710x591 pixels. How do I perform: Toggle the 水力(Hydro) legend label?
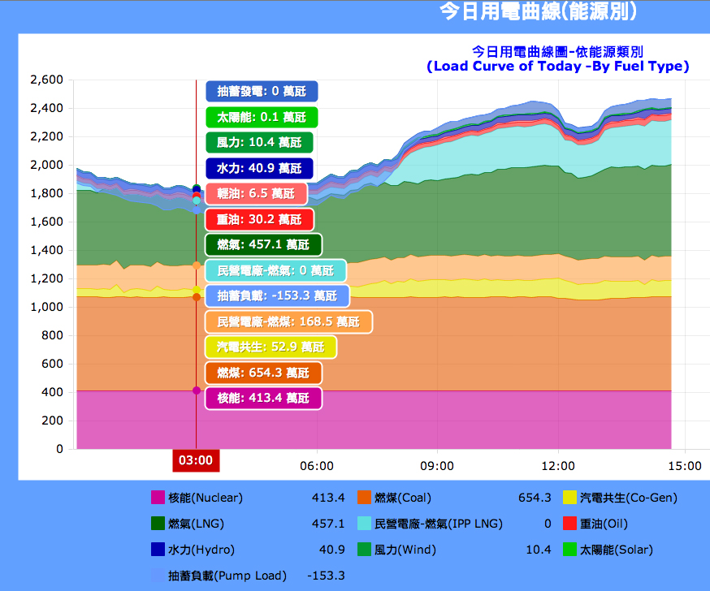coord(201,550)
